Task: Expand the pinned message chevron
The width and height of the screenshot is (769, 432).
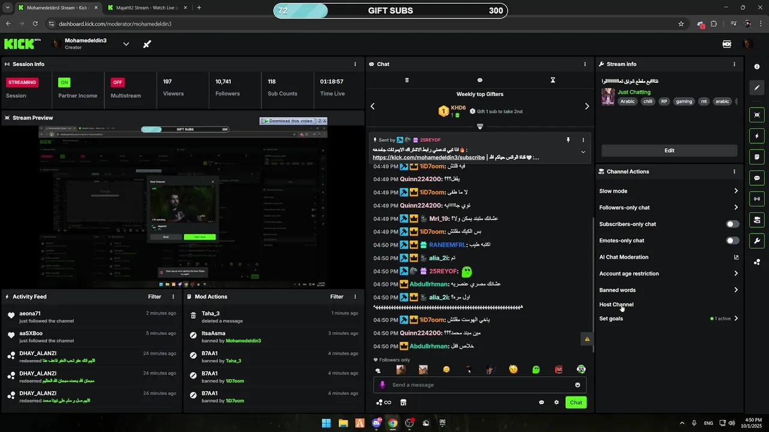Action: pyautogui.click(x=583, y=152)
